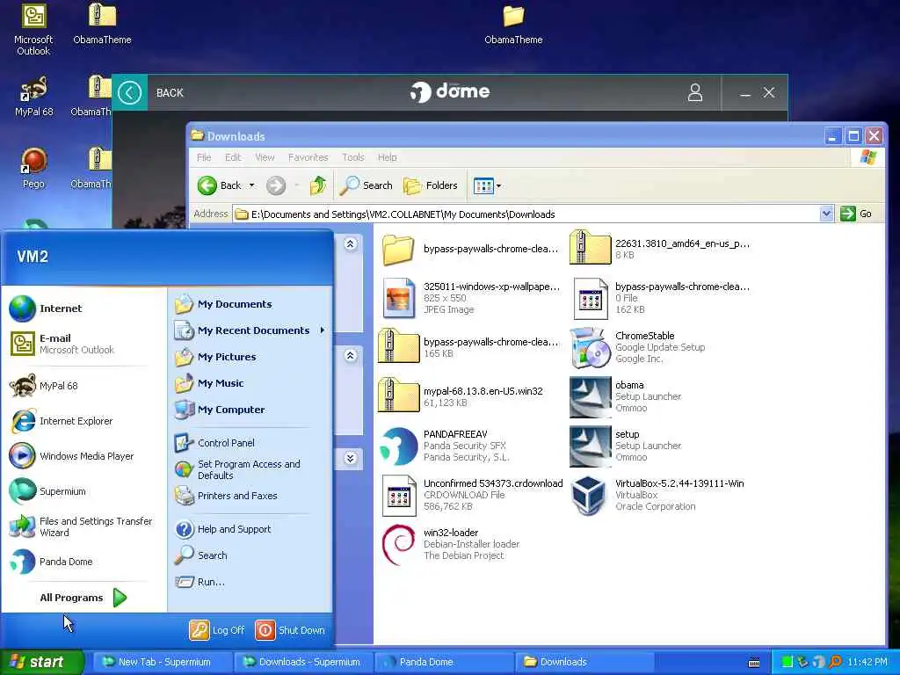
Task: Click the Search toolbar button
Action: 367,185
